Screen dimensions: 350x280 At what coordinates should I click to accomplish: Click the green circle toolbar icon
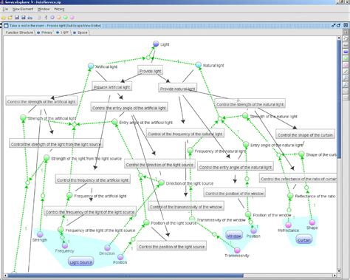click(x=65, y=18)
